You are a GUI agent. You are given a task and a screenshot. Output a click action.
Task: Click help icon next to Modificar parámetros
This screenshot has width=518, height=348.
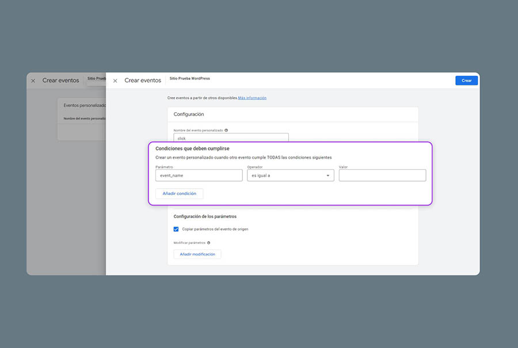pyautogui.click(x=208, y=243)
